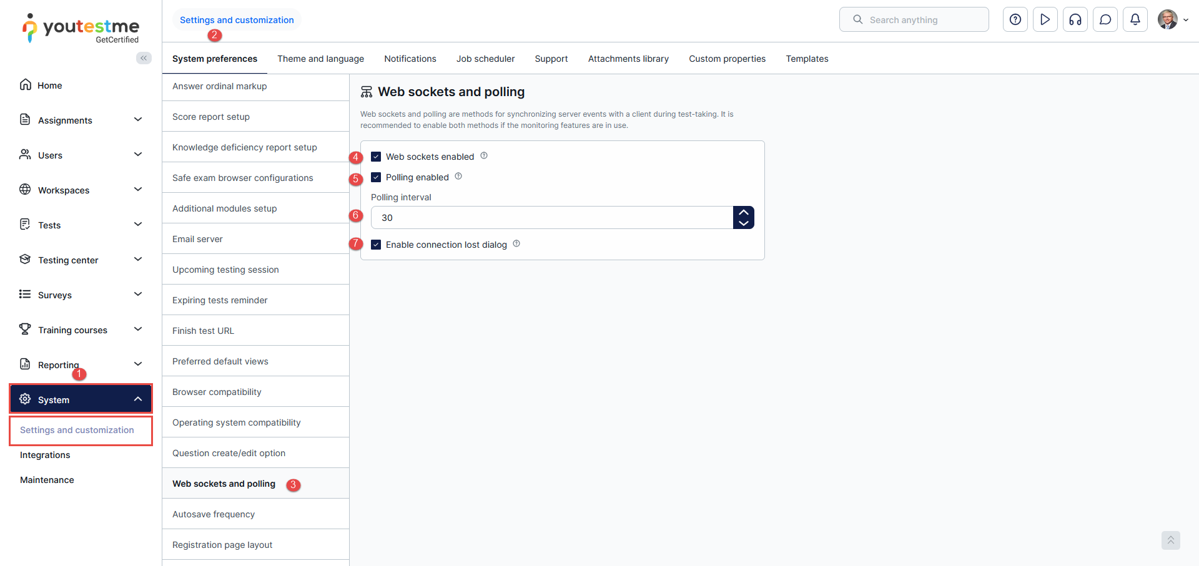
Task: Disable Enable connection lost dialog checkbox
Action: click(376, 245)
